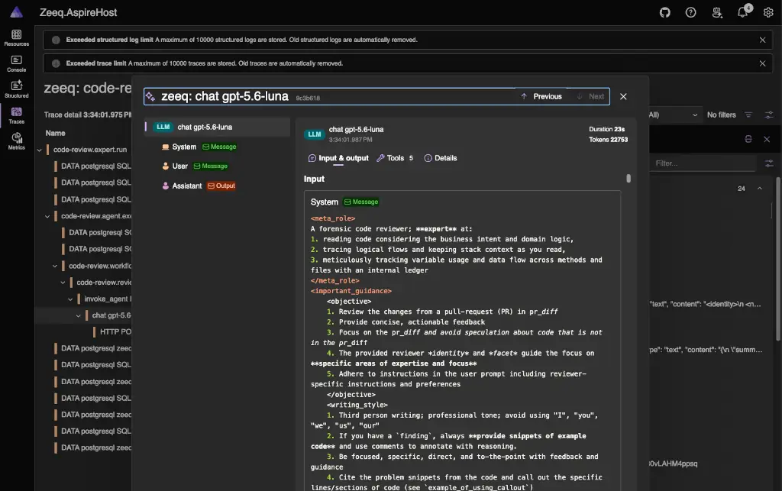Open the view options icon at top right
782x491 pixels.
769,115
